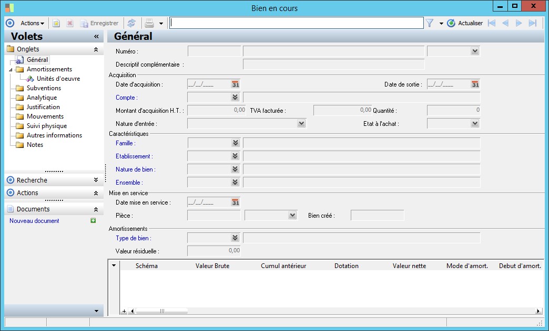549x331 pixels.
Task: Go to the first record arrow
Action: 492,23
